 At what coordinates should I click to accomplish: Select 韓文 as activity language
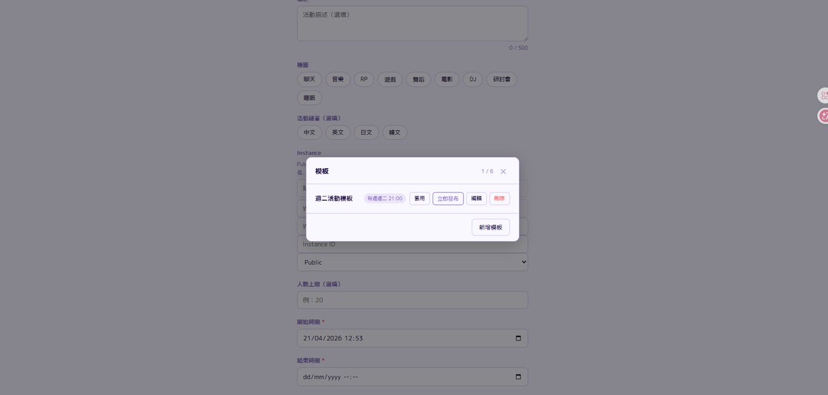point(395,132)
